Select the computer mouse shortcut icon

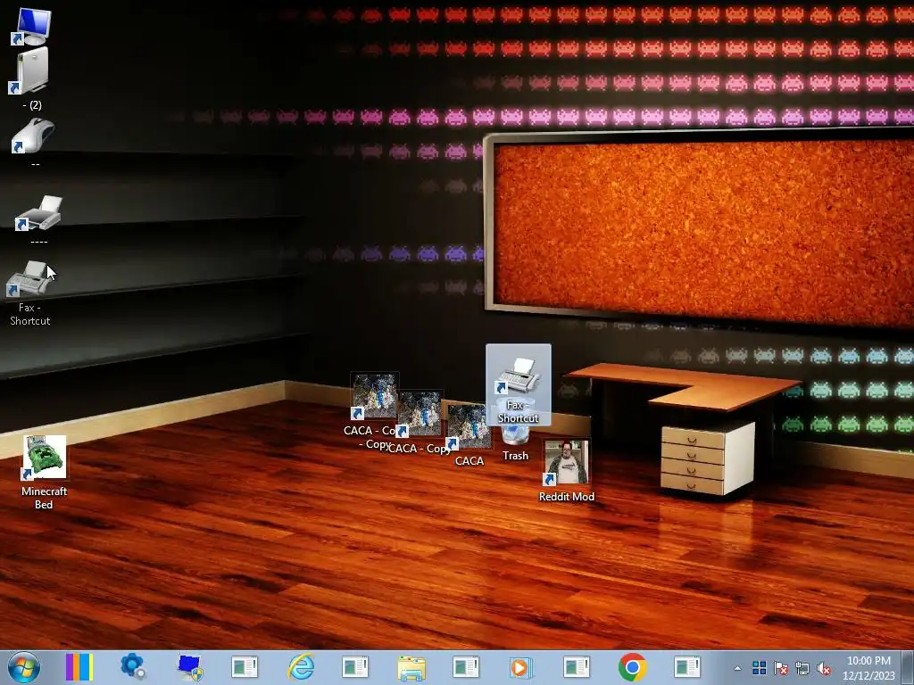coord(33,142)
